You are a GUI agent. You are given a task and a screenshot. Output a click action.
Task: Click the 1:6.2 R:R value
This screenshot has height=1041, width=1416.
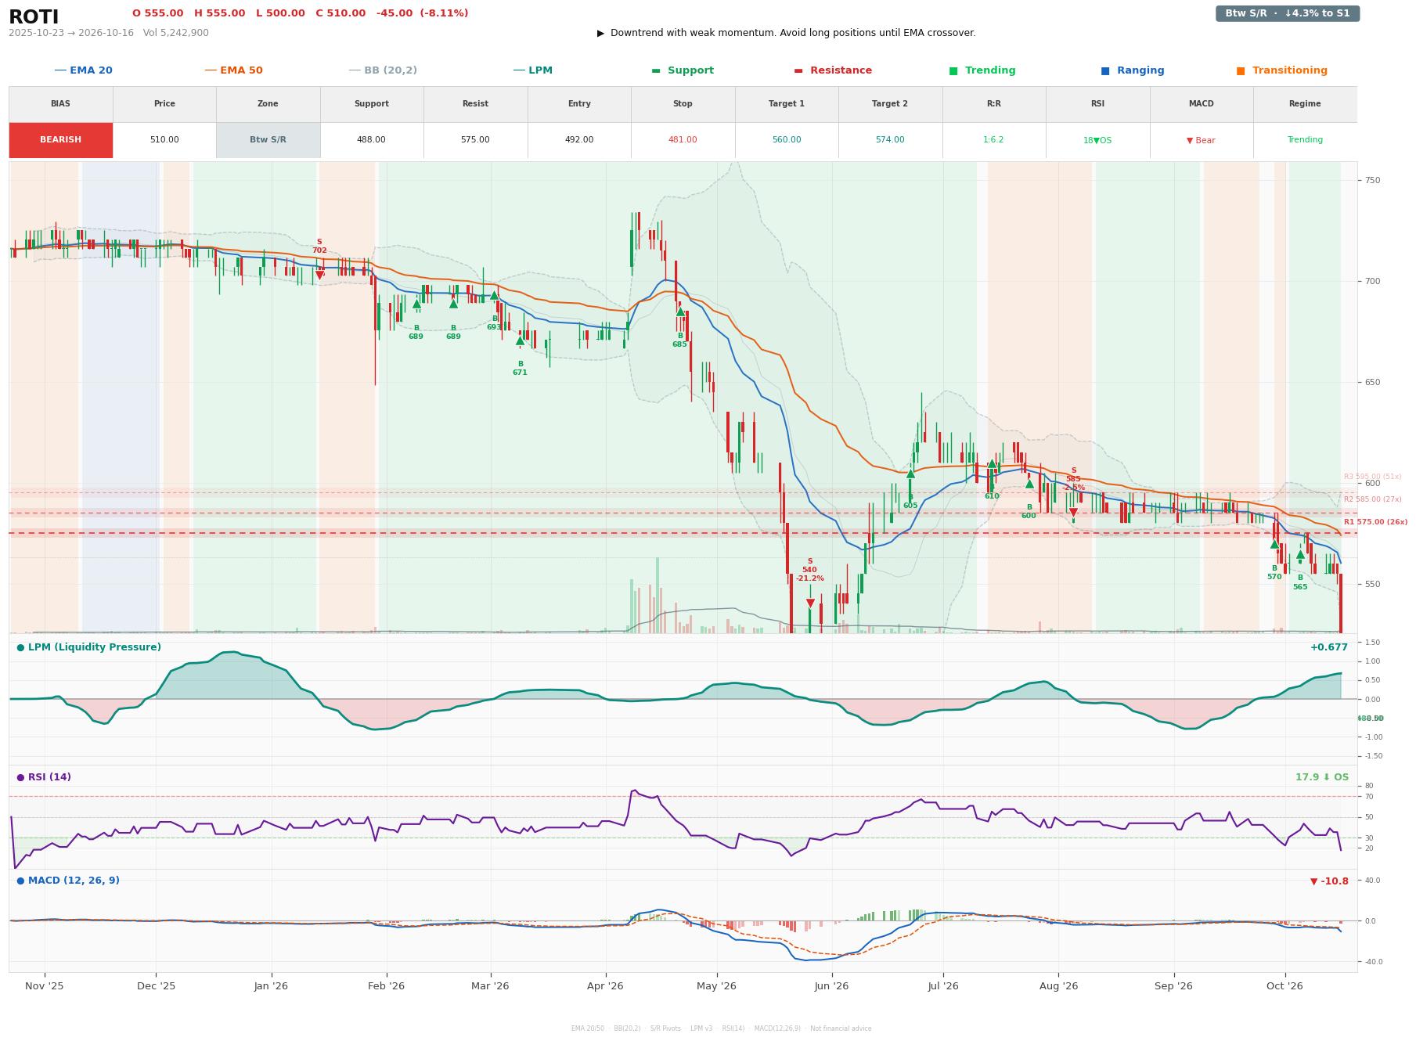993,140
